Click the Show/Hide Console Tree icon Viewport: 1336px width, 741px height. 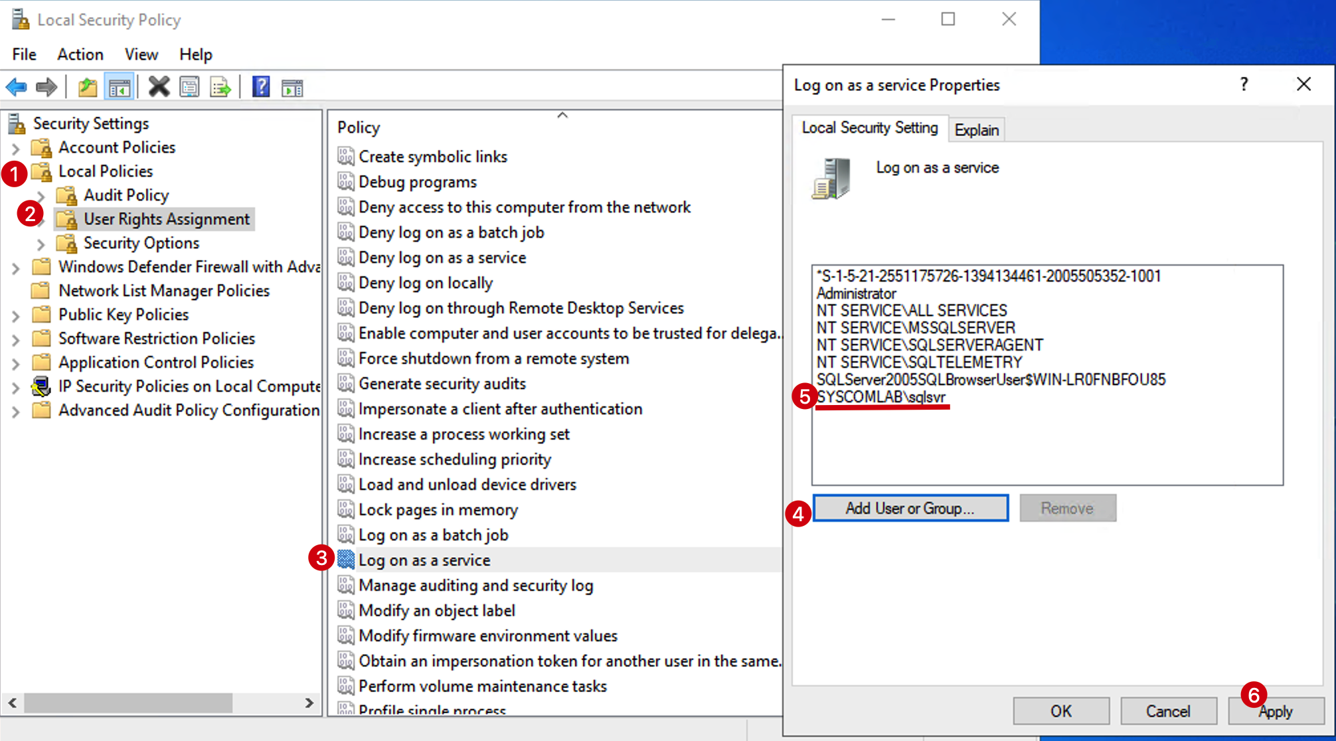pyautogui.click(x=120, y=87)
